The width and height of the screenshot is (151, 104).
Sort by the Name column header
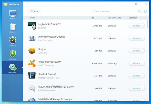click(33, 18)
